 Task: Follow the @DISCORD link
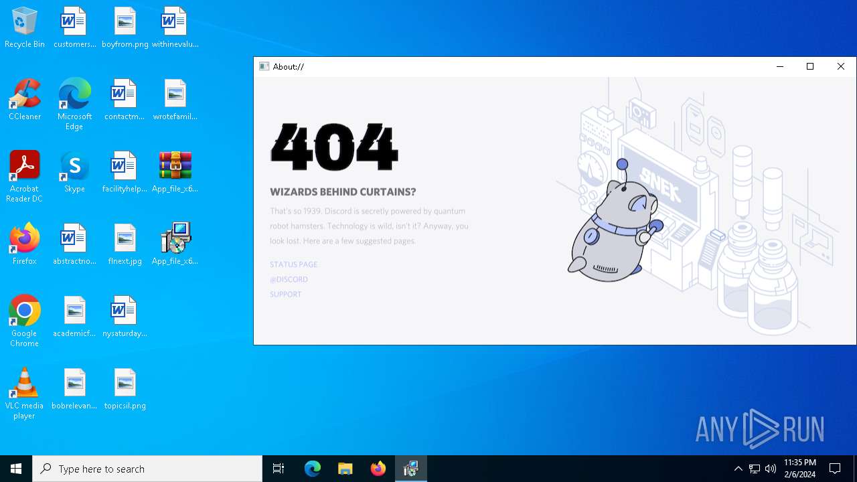click(289, 279)
